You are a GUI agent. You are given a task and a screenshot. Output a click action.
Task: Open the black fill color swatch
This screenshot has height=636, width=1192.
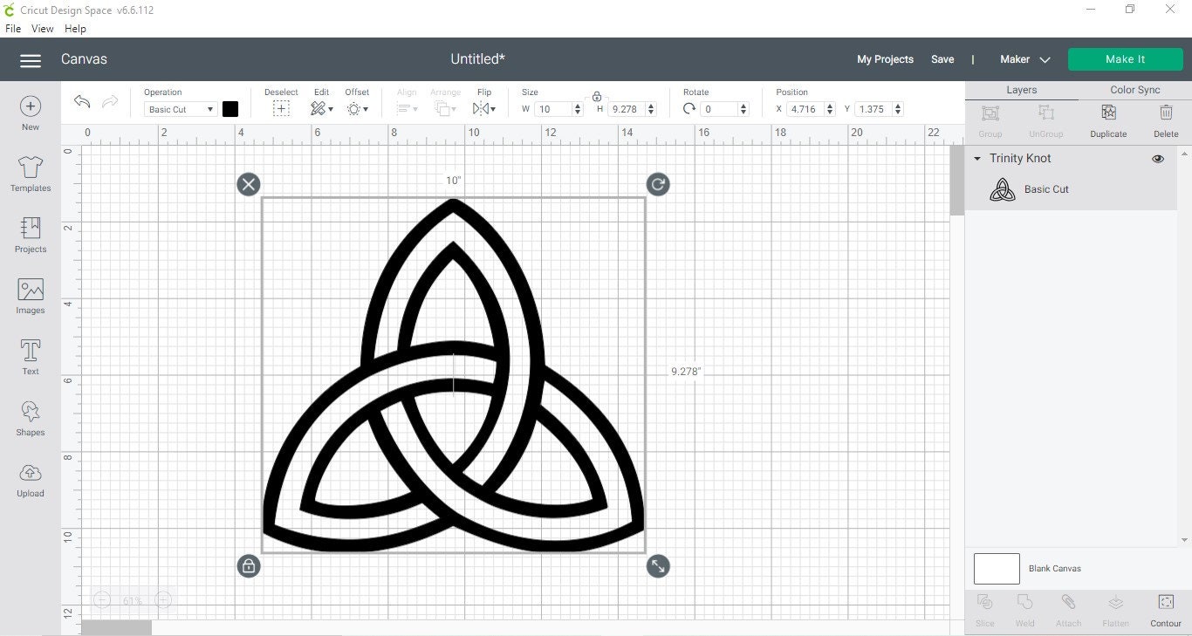click(230, 108)
